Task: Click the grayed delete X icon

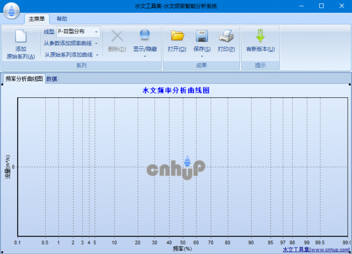Action: (x=117, y=36)
